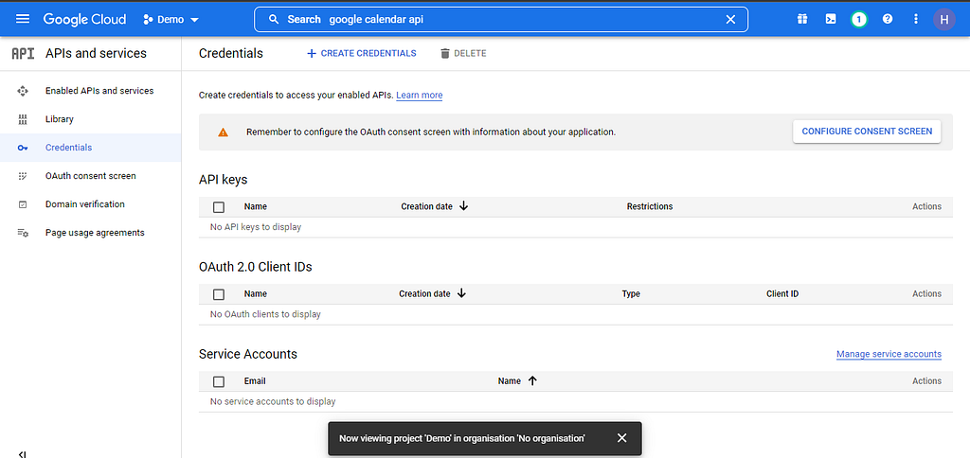970x458 pixels.
Task: Click the Credentials key icon
Action: pyautogui.click(x=23, y=148)
